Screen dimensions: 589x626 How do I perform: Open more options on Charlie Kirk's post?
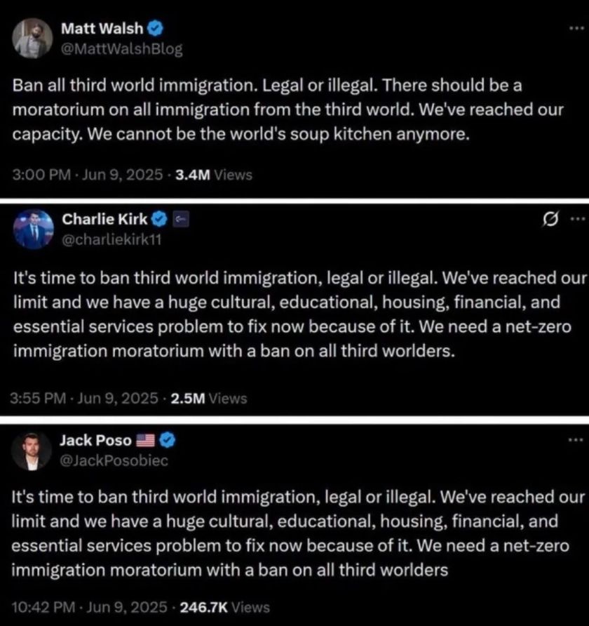coord(575,221)
